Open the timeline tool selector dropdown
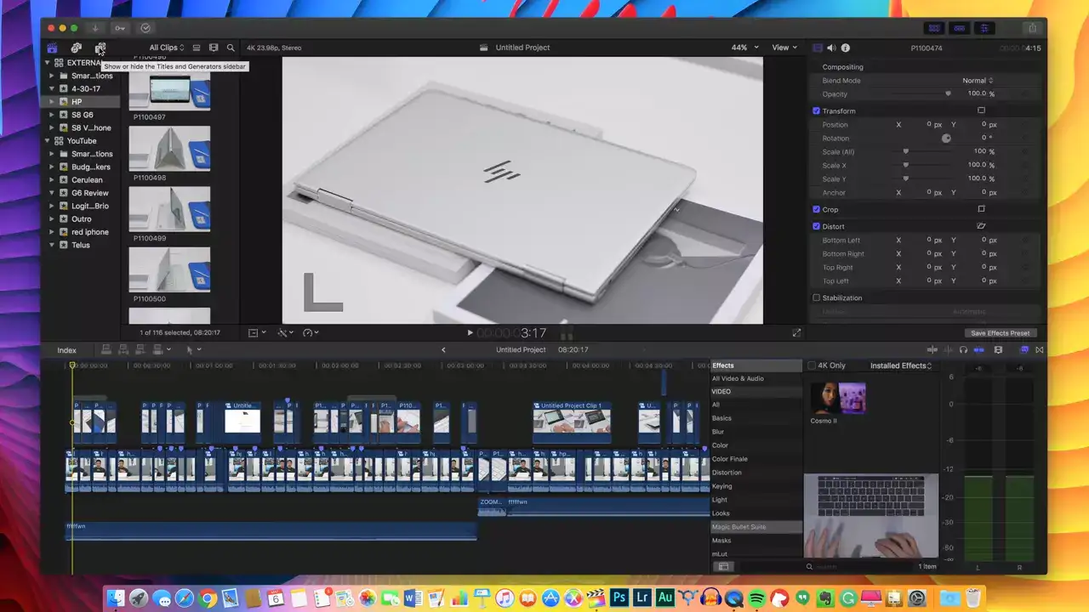The image size is (1089, 612). [193, 349]
